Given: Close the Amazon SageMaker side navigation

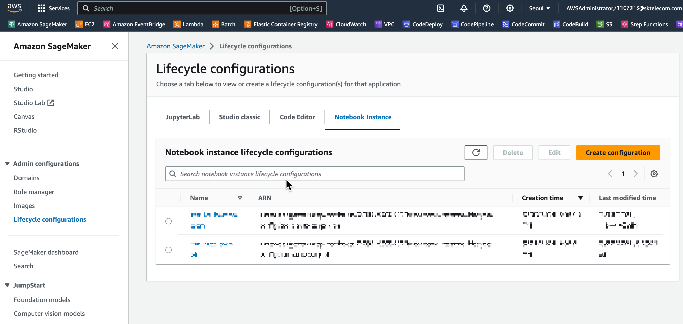Looking at the screenshot, I should [x=115, y=46].
